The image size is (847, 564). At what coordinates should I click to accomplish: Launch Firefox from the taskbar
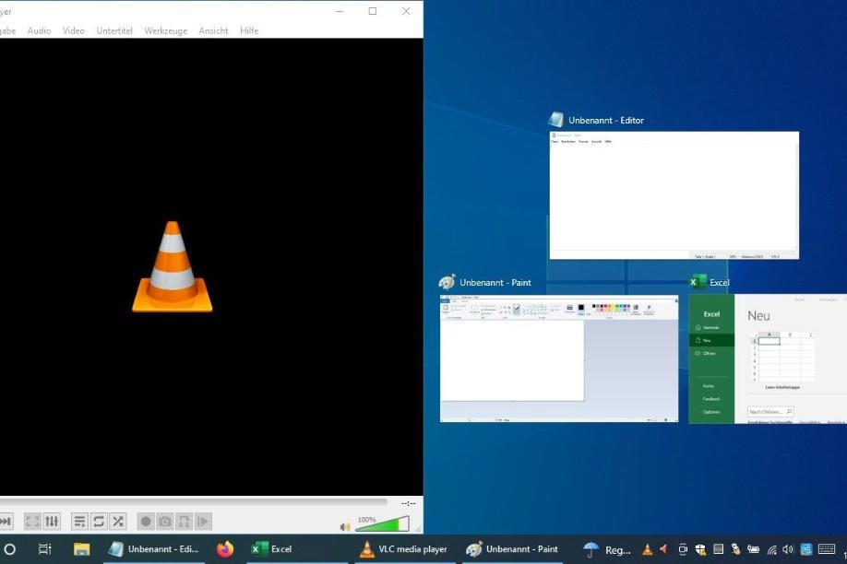tap(225, 549)
